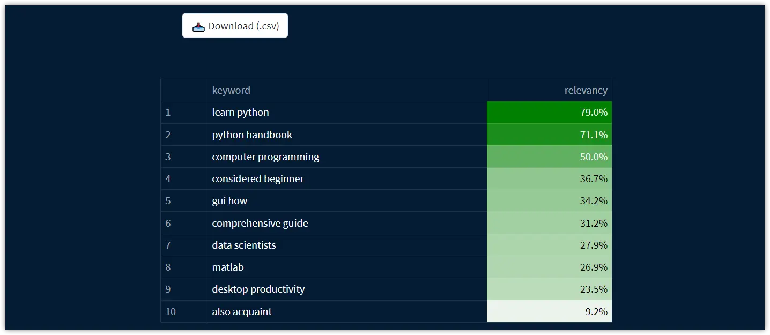This screenshot has width=770, height=335.
Task: Select the 'python handbook' keyword
Action: (x=252, y=135)
